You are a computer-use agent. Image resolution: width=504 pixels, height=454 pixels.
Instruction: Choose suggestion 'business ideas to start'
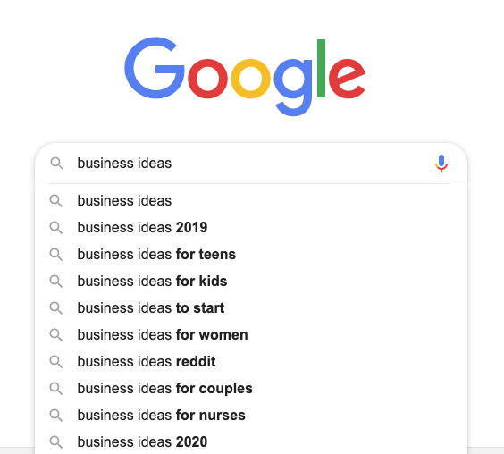pos(251,308)
